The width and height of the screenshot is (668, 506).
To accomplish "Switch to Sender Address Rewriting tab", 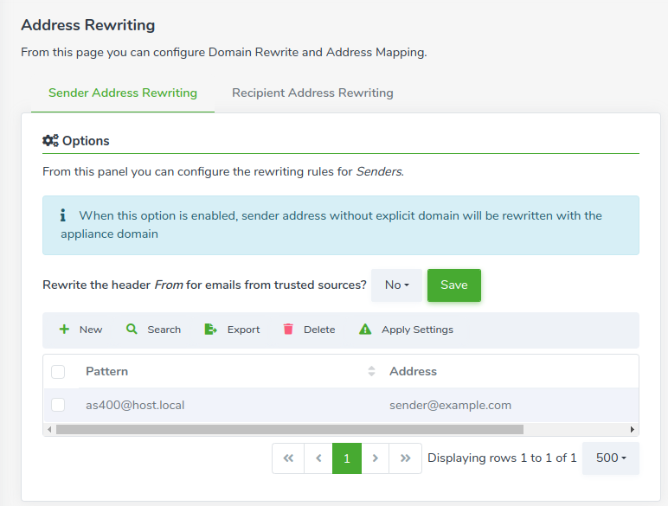I will tap(123, 93).
